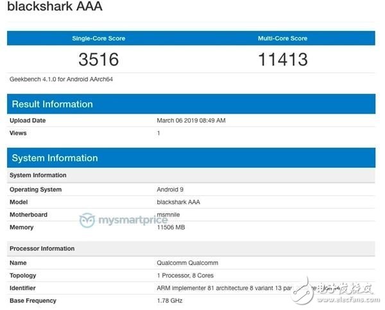Click the Identifier label
This screenshot has height=310, width=385.
[22, 288]
